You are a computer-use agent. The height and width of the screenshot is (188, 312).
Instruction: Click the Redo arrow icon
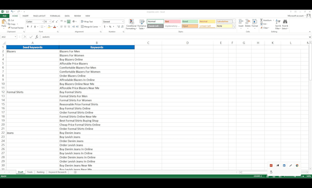click(x=18, y=12)
